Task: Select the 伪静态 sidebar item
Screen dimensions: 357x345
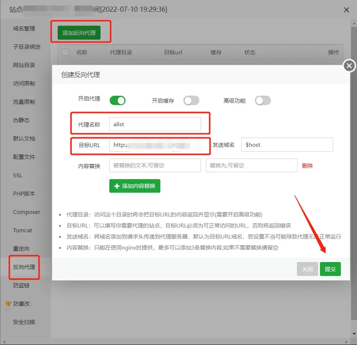Action: (21, 120)
